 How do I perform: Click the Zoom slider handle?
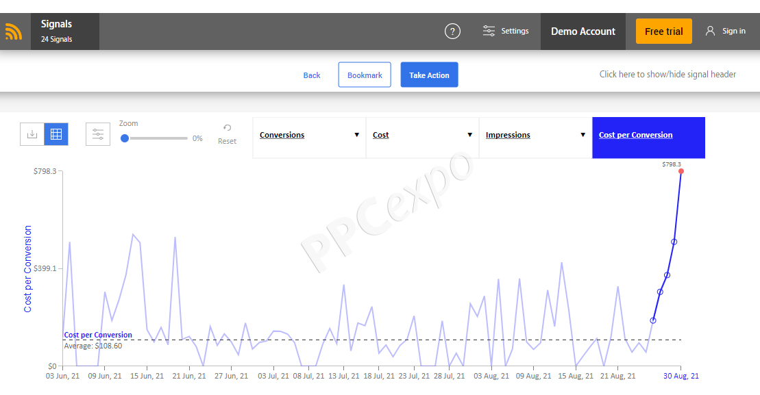point(125,138)
